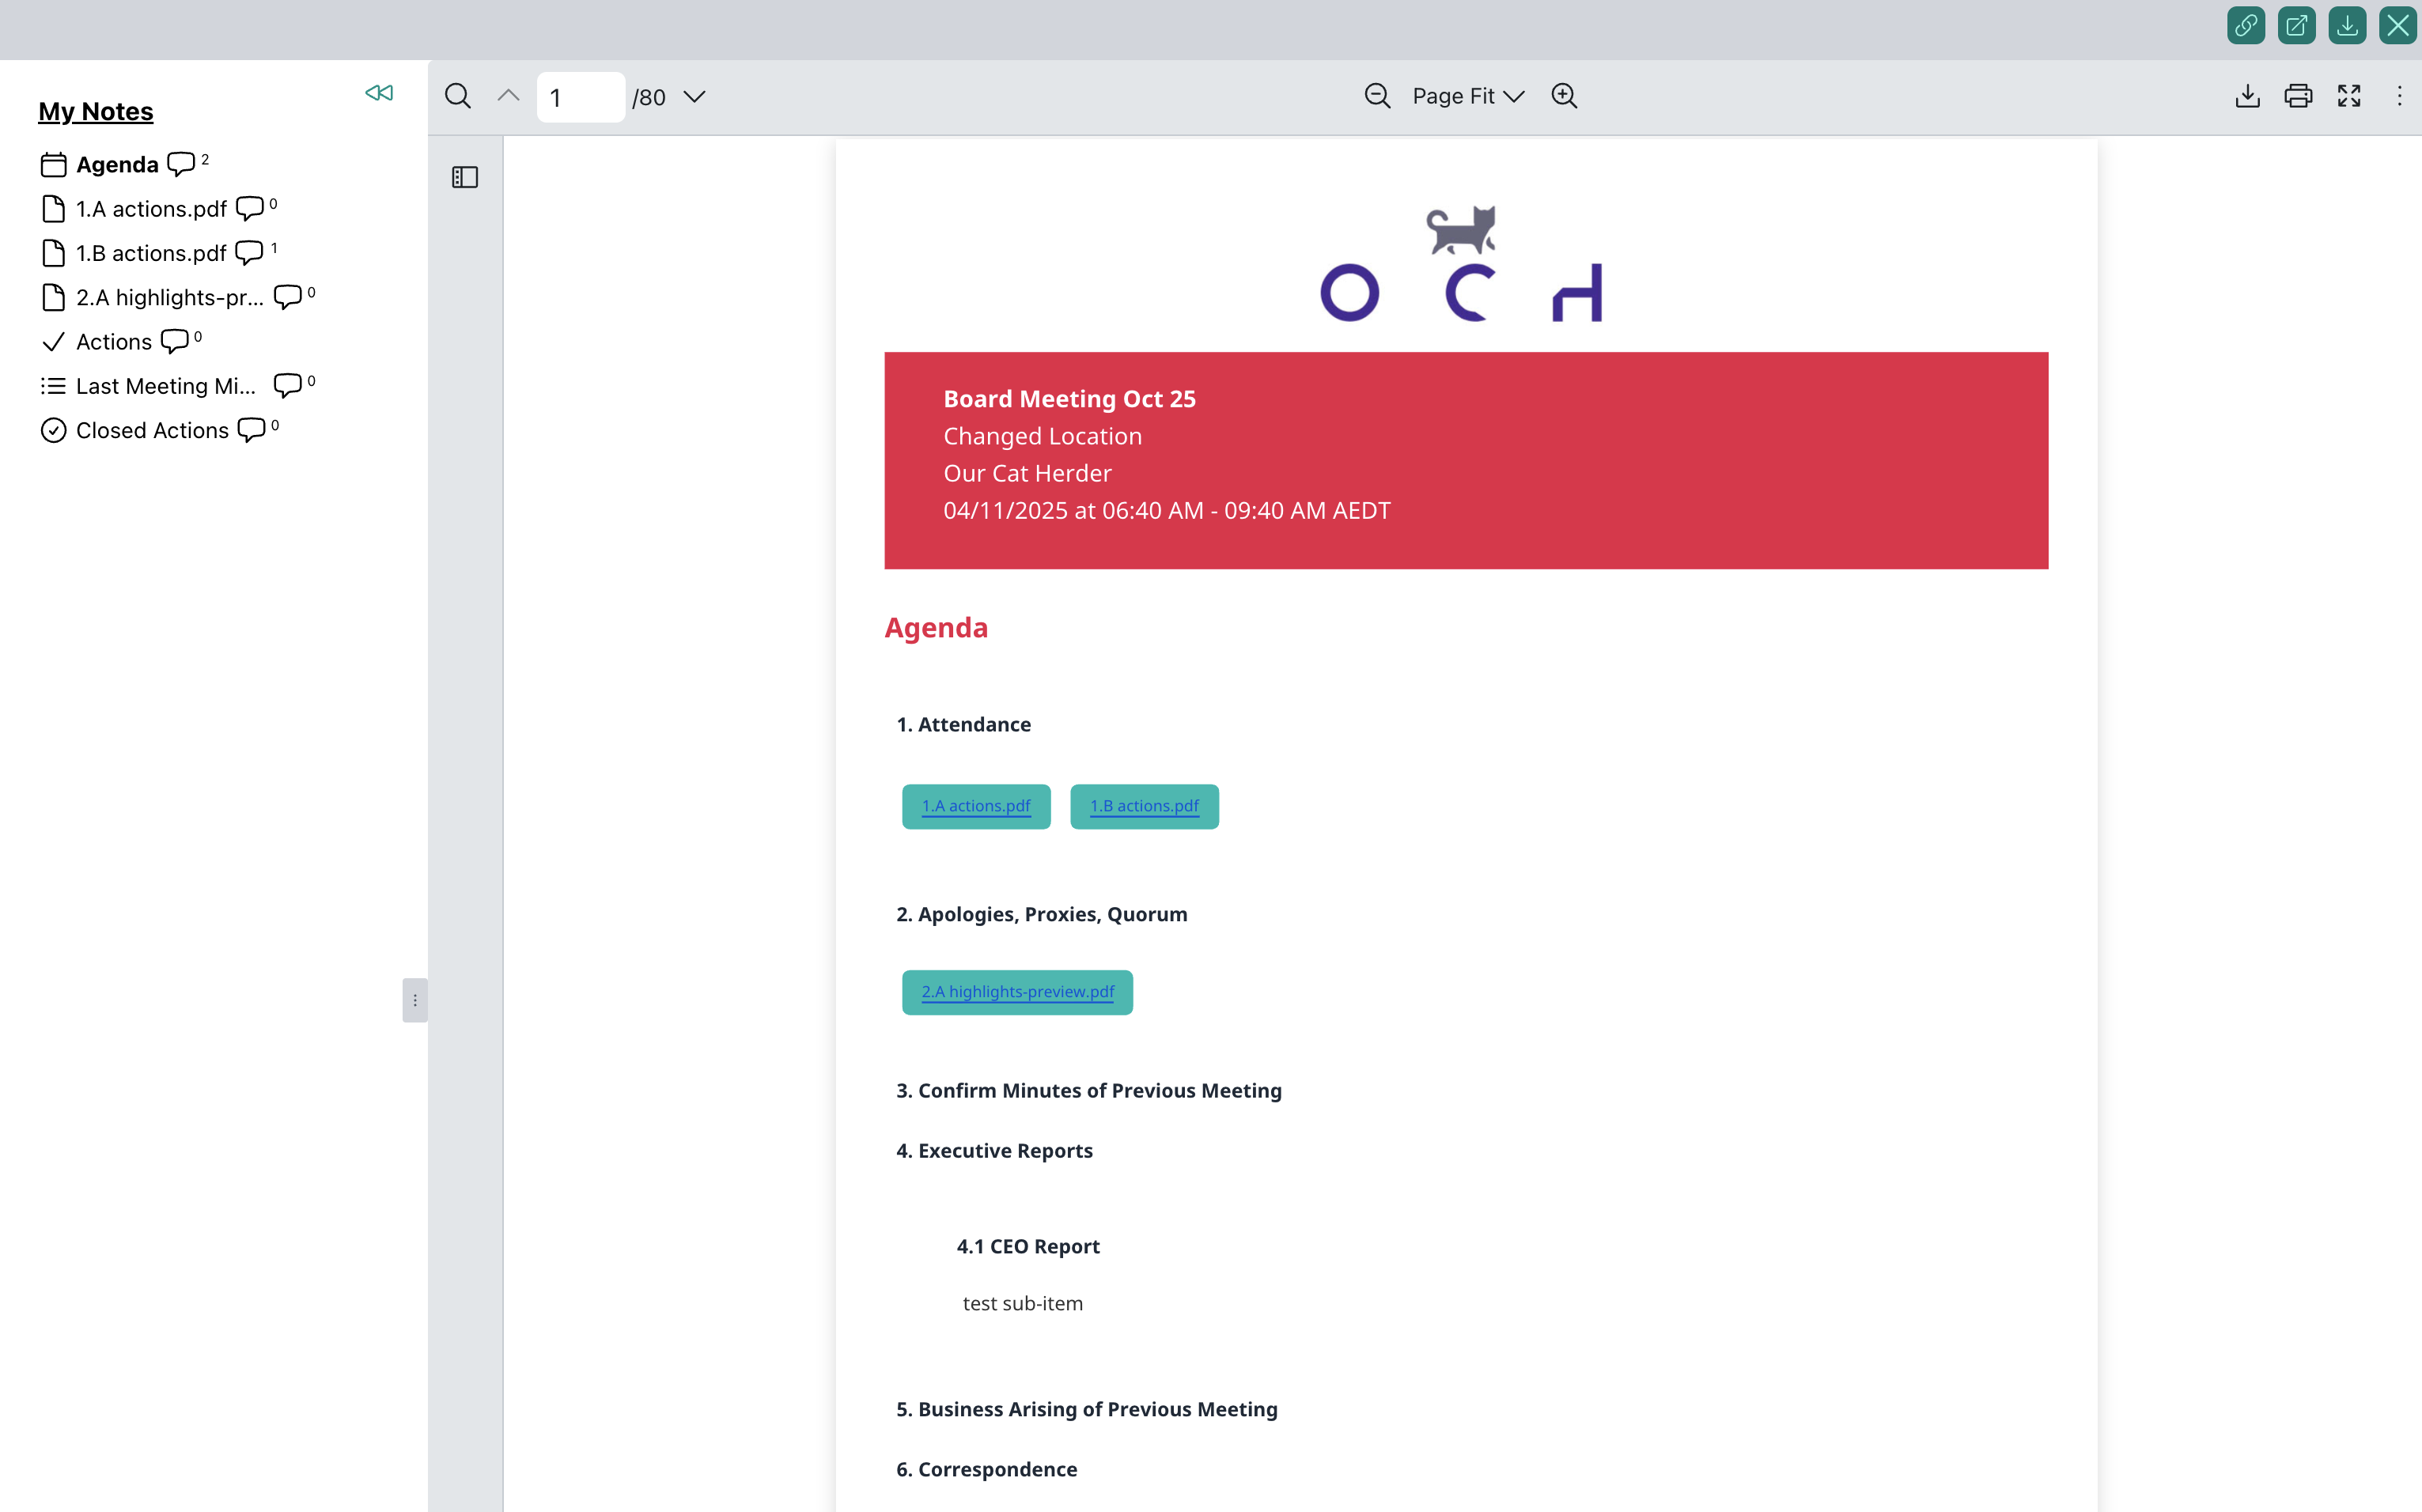The image size is (2422, 1512).
Task: Print the document with printer icon
Action: (x=2298, y=96)
